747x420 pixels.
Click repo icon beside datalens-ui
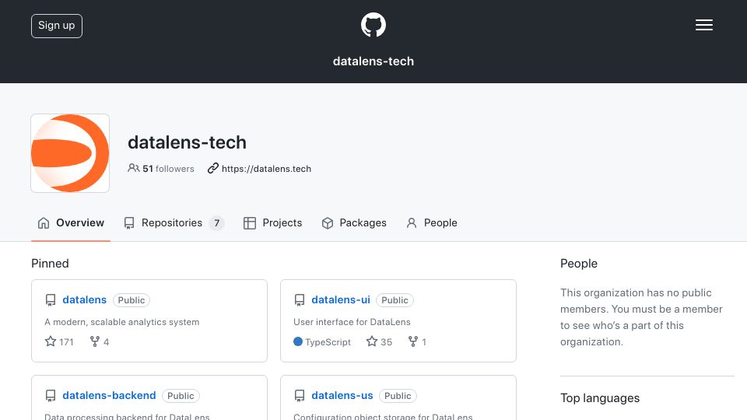tap(300, 300)
